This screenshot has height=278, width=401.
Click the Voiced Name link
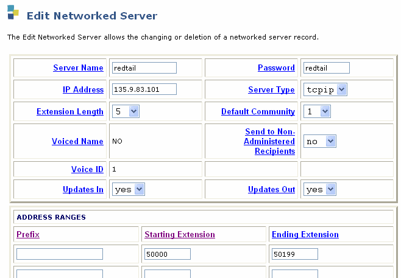pyautogui.click(x=77, y=141)
